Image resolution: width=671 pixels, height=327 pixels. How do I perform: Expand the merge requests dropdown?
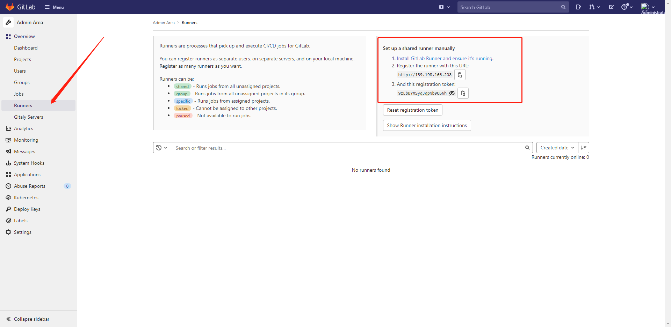click(x=594, y=7)
